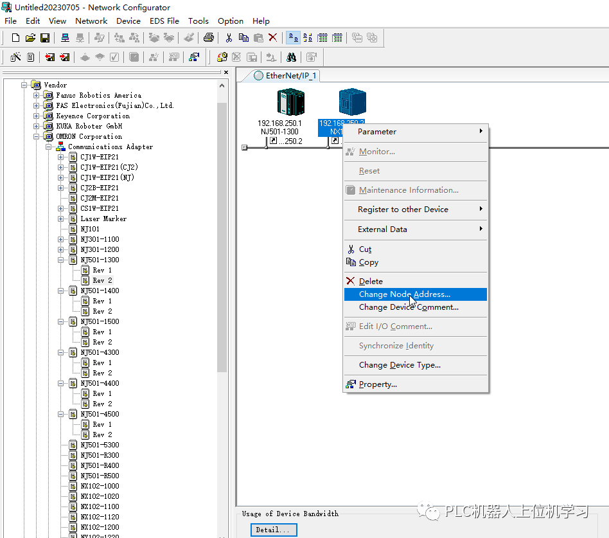Click the red X Delete toolbar icon
Screen dimensions: 609x538
(x=272, y=38)
